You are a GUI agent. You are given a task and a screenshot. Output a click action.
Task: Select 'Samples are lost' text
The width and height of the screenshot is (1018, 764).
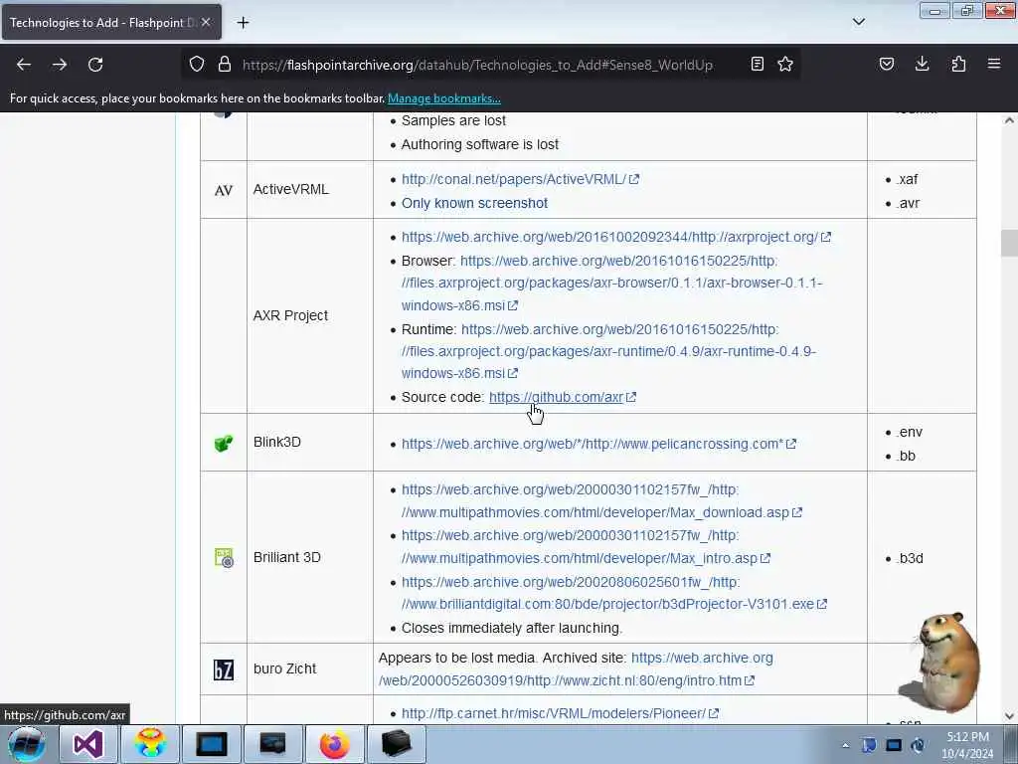point(453,120)
